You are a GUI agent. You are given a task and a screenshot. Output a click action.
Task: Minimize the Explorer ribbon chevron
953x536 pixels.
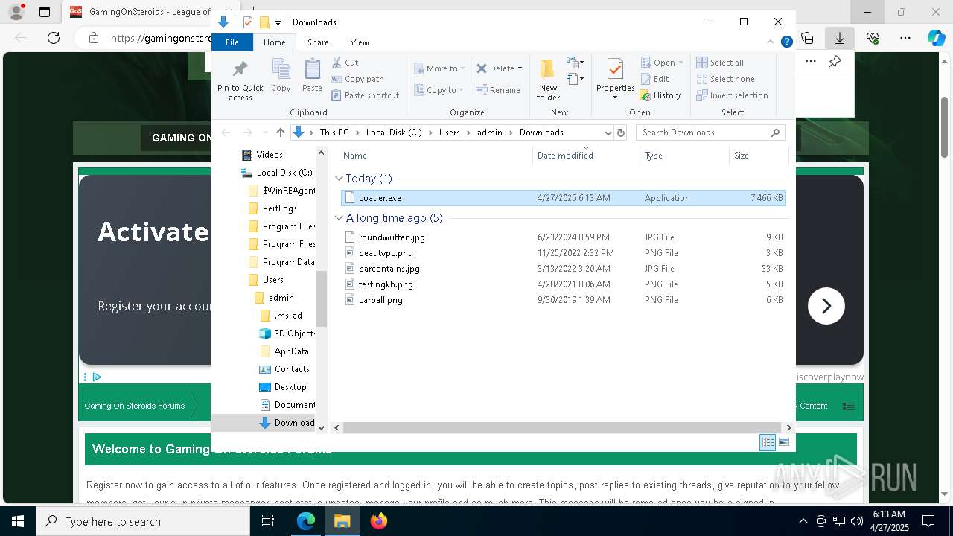tap(771, 42)
